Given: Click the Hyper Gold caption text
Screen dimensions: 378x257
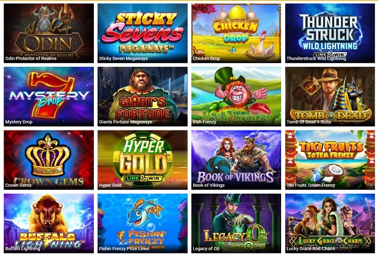Looking at the screenshot, I should [110, 185].
